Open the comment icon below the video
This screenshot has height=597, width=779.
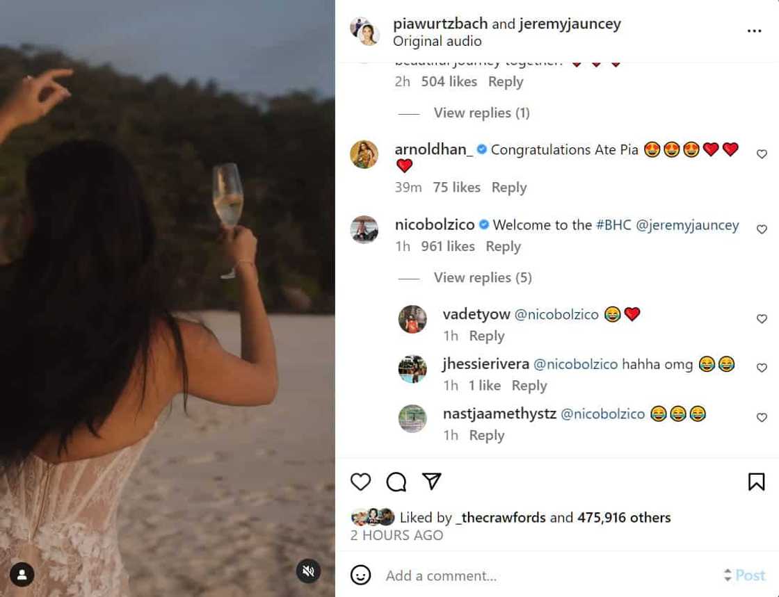(x=396, y=481)
